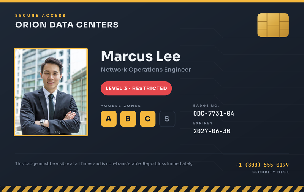This screenshot has width=304, height=192.
Task: Click the Secure Access label
Action: point(41,16)
